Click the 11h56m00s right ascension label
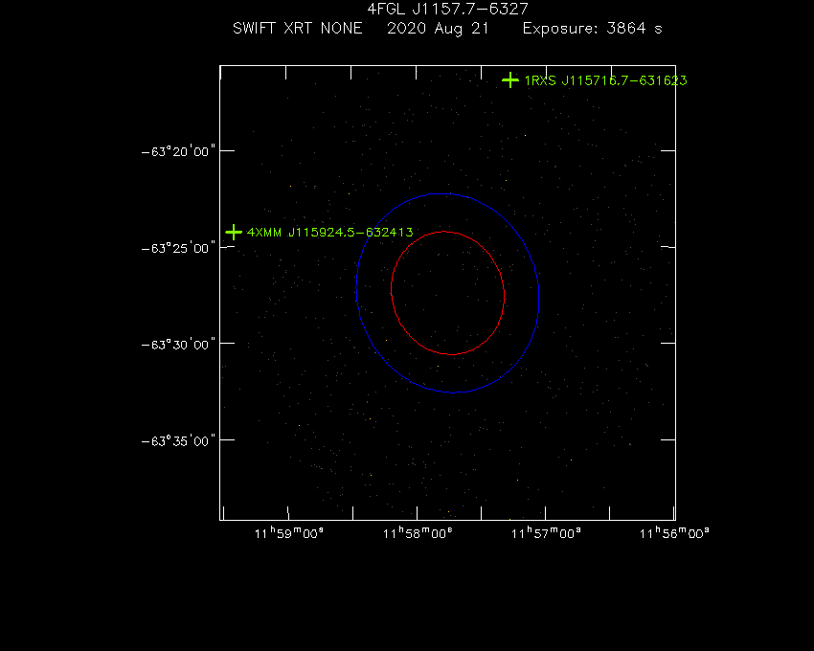The image size is (814, 651). coord(674,533)
